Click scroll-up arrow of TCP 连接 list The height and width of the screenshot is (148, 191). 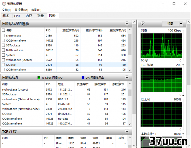coord(130,137)
